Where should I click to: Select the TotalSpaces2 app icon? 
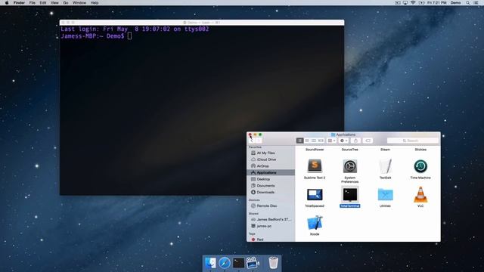point(315,195)
